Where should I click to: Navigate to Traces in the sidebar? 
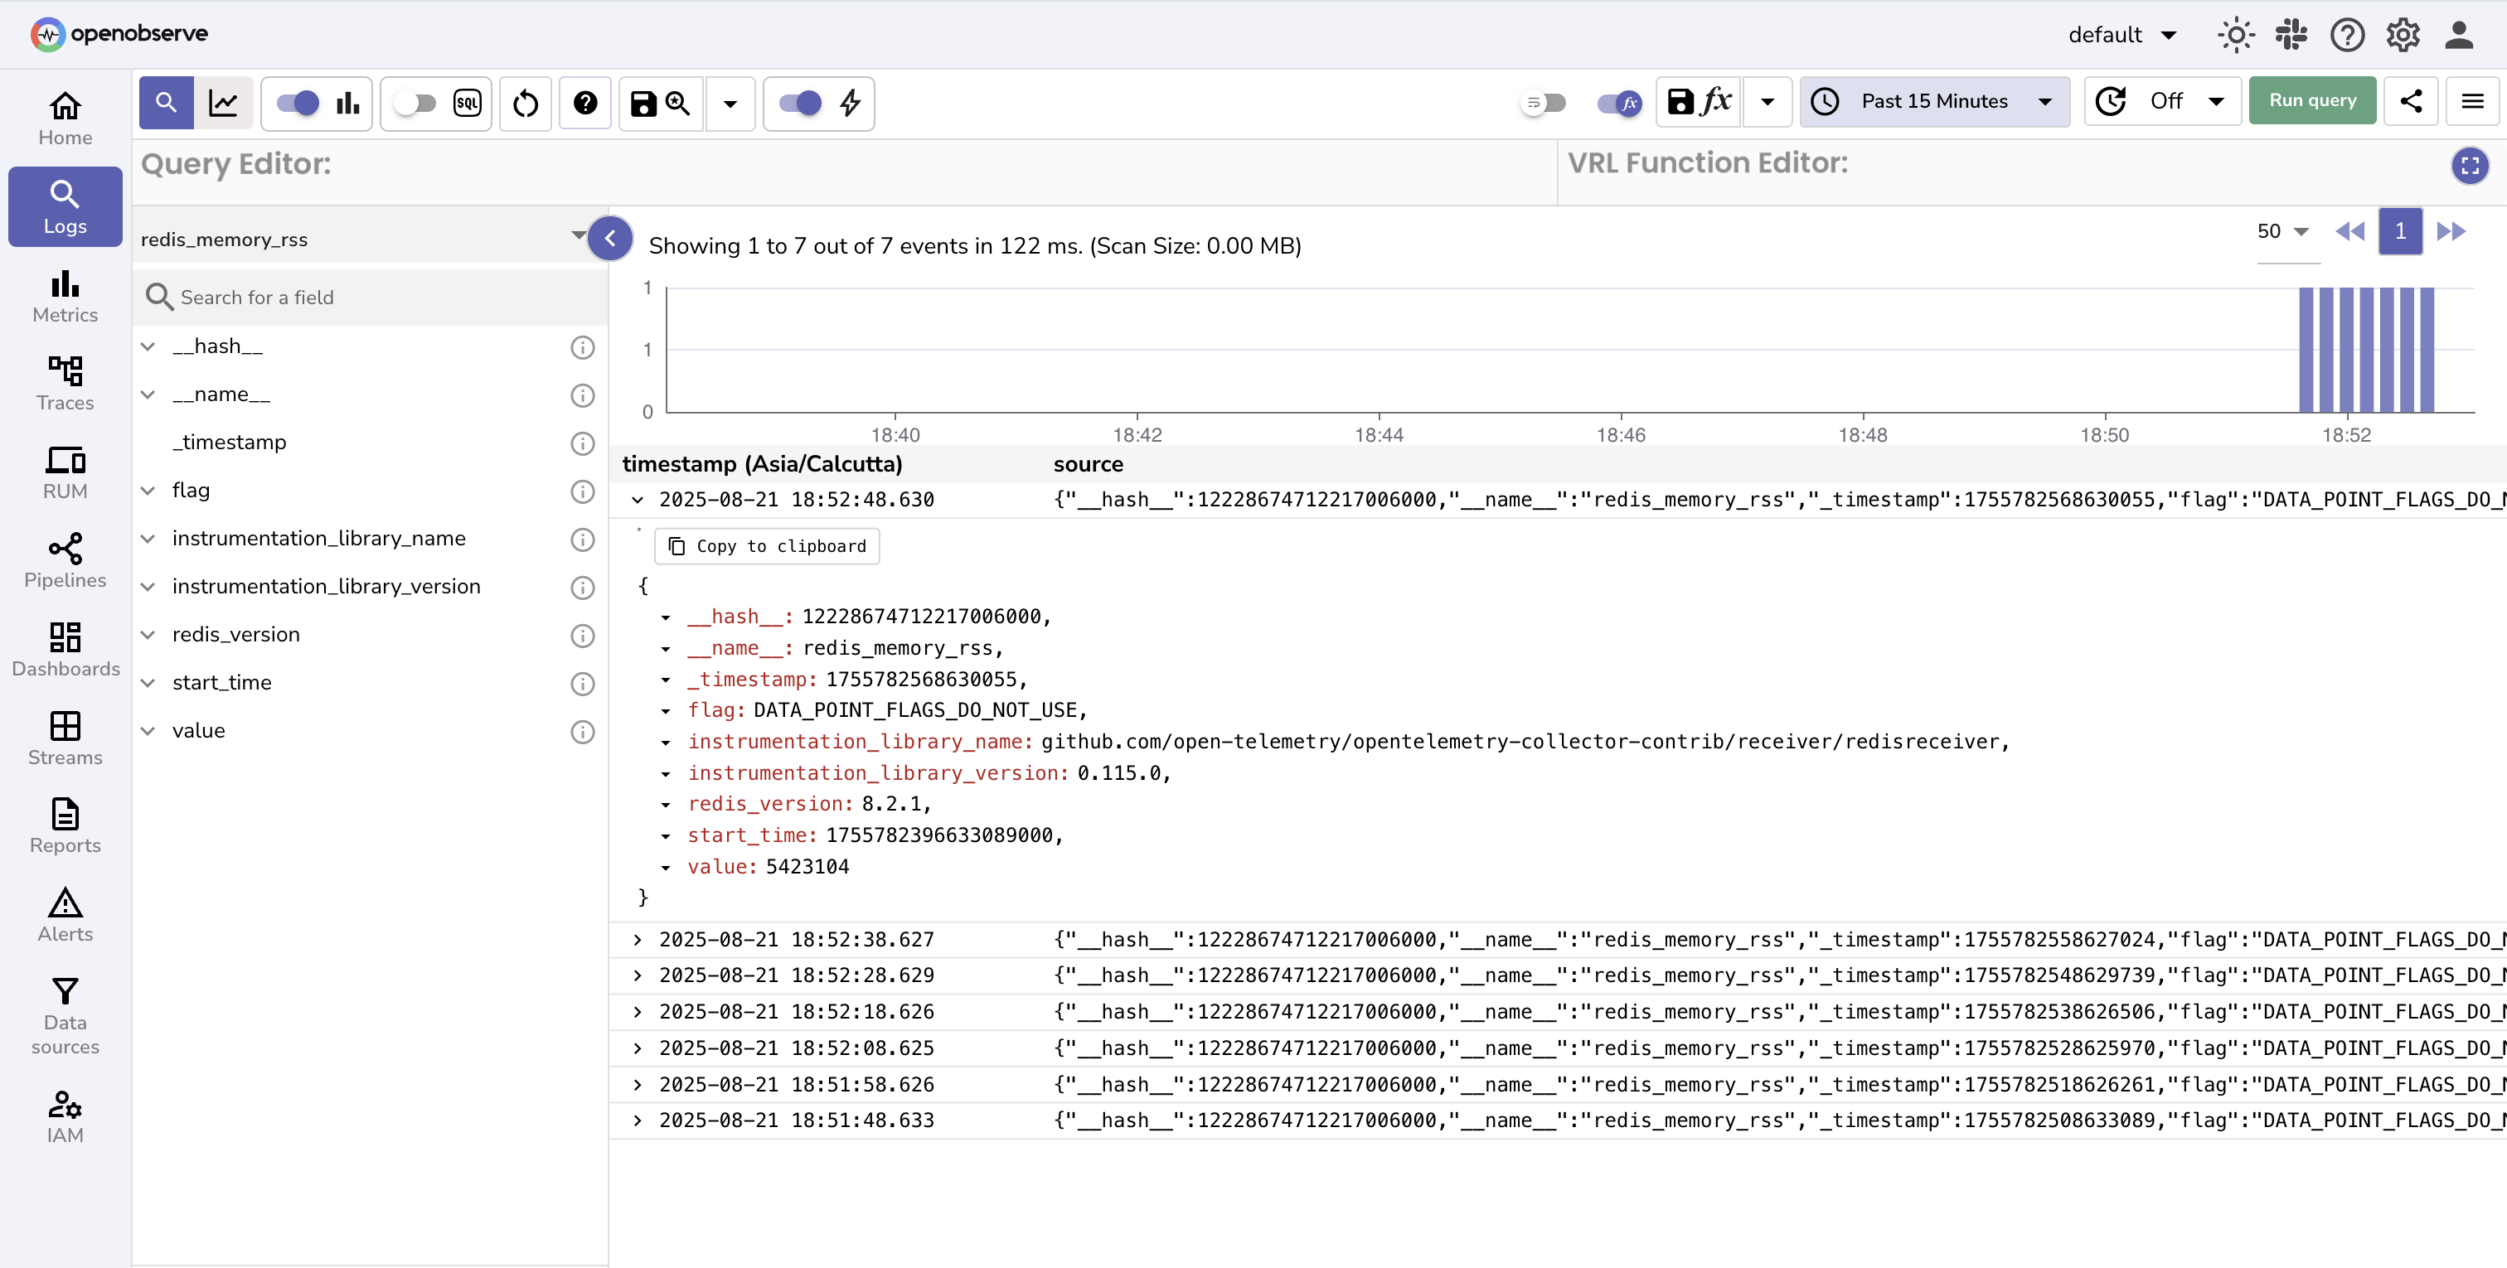(x=64, y=381)
